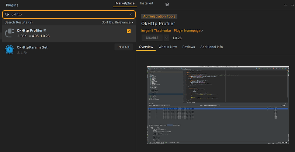Open the Plugin homepage link
This screenshot has height=152, width=295.
188,31
